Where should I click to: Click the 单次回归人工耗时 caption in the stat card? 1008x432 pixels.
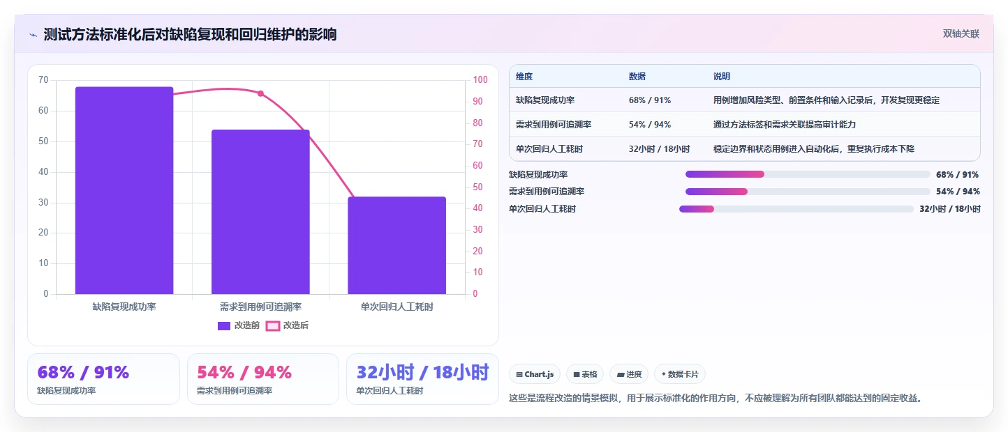(x=390, y=391)
